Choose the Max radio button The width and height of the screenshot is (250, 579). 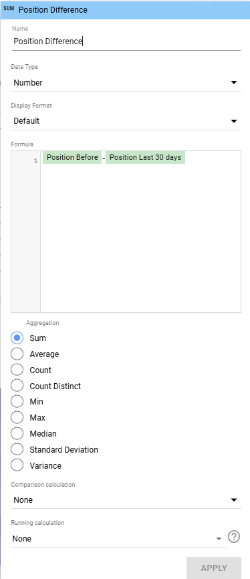pos(17,418)
